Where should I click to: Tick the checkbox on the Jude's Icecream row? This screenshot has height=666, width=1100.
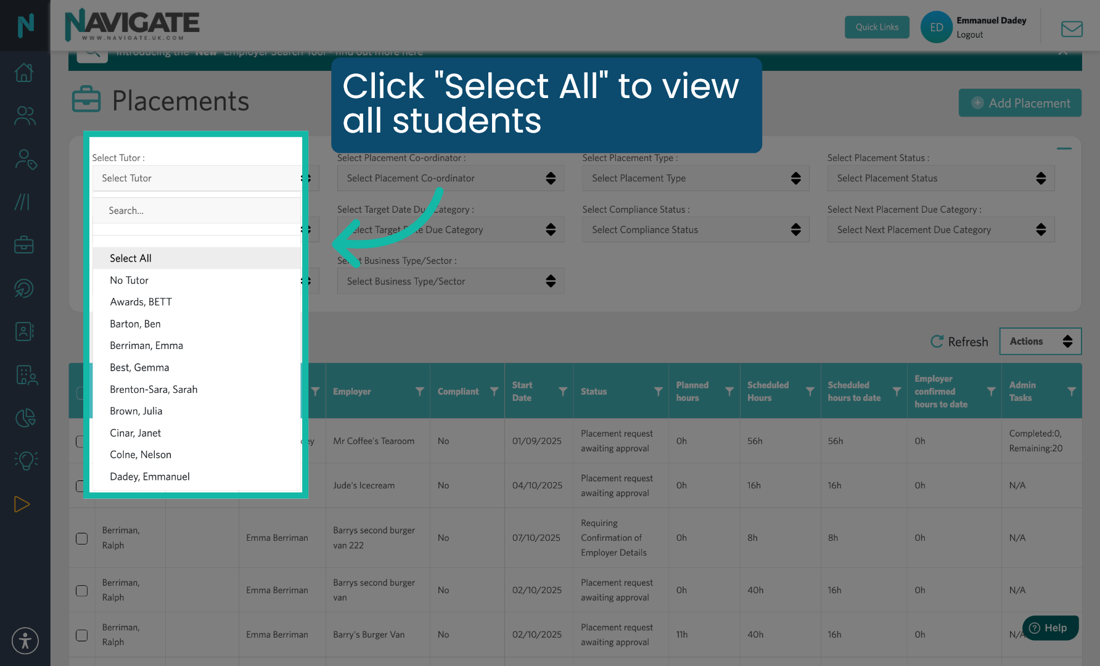[81, 485]
